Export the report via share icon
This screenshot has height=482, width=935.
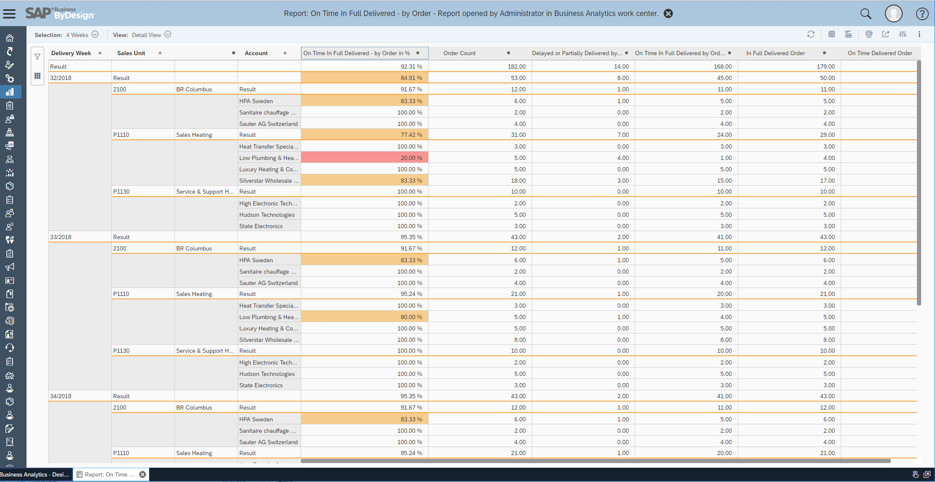886,35
